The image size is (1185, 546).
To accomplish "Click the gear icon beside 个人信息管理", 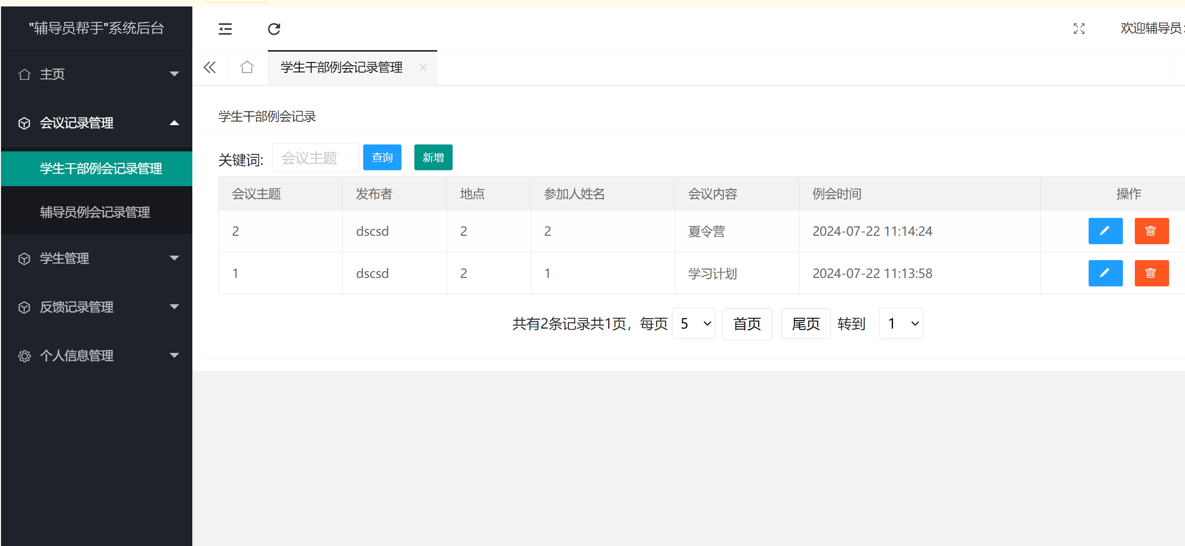I will (x=24, y=356).
